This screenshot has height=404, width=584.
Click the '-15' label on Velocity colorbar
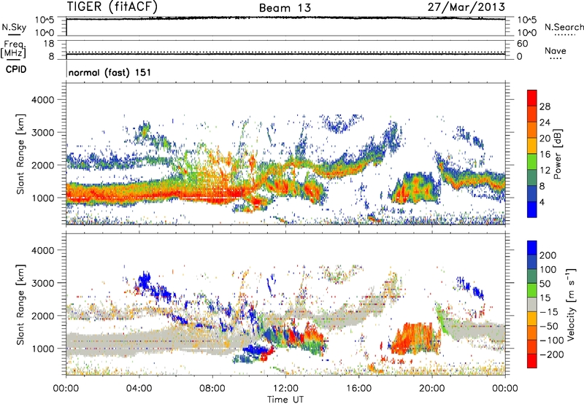pos(548,312)
